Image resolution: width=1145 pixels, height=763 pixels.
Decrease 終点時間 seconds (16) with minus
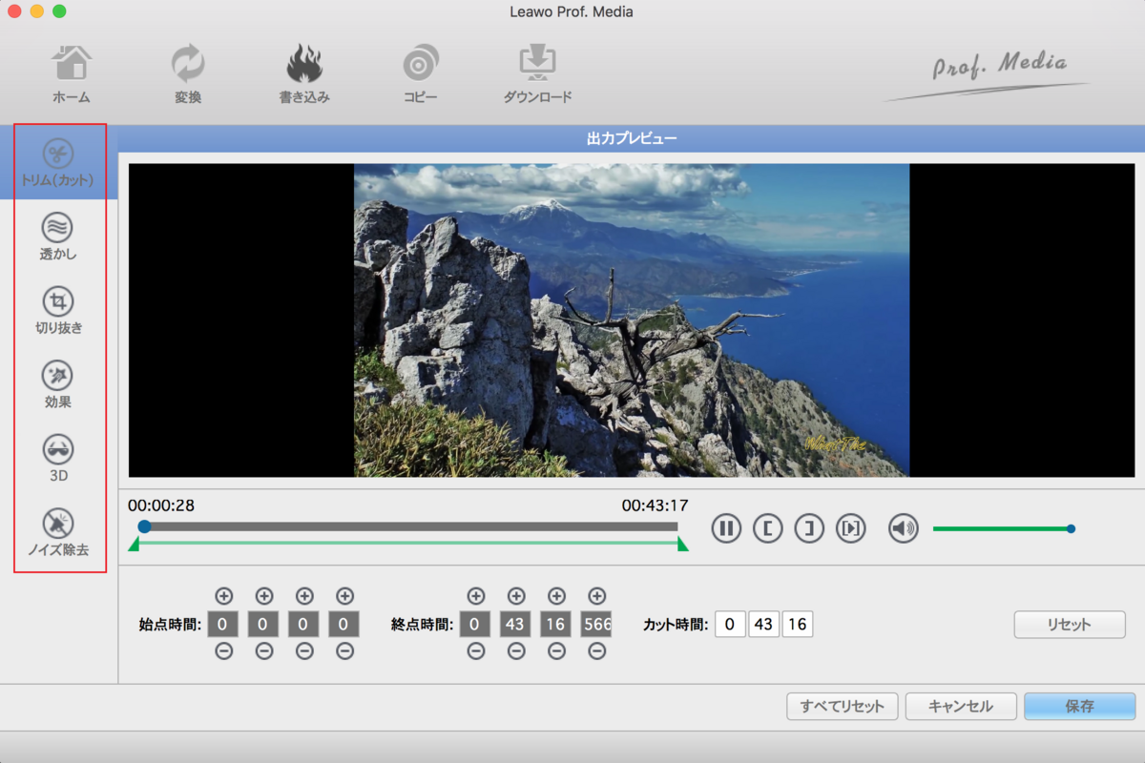pos(556,651)
